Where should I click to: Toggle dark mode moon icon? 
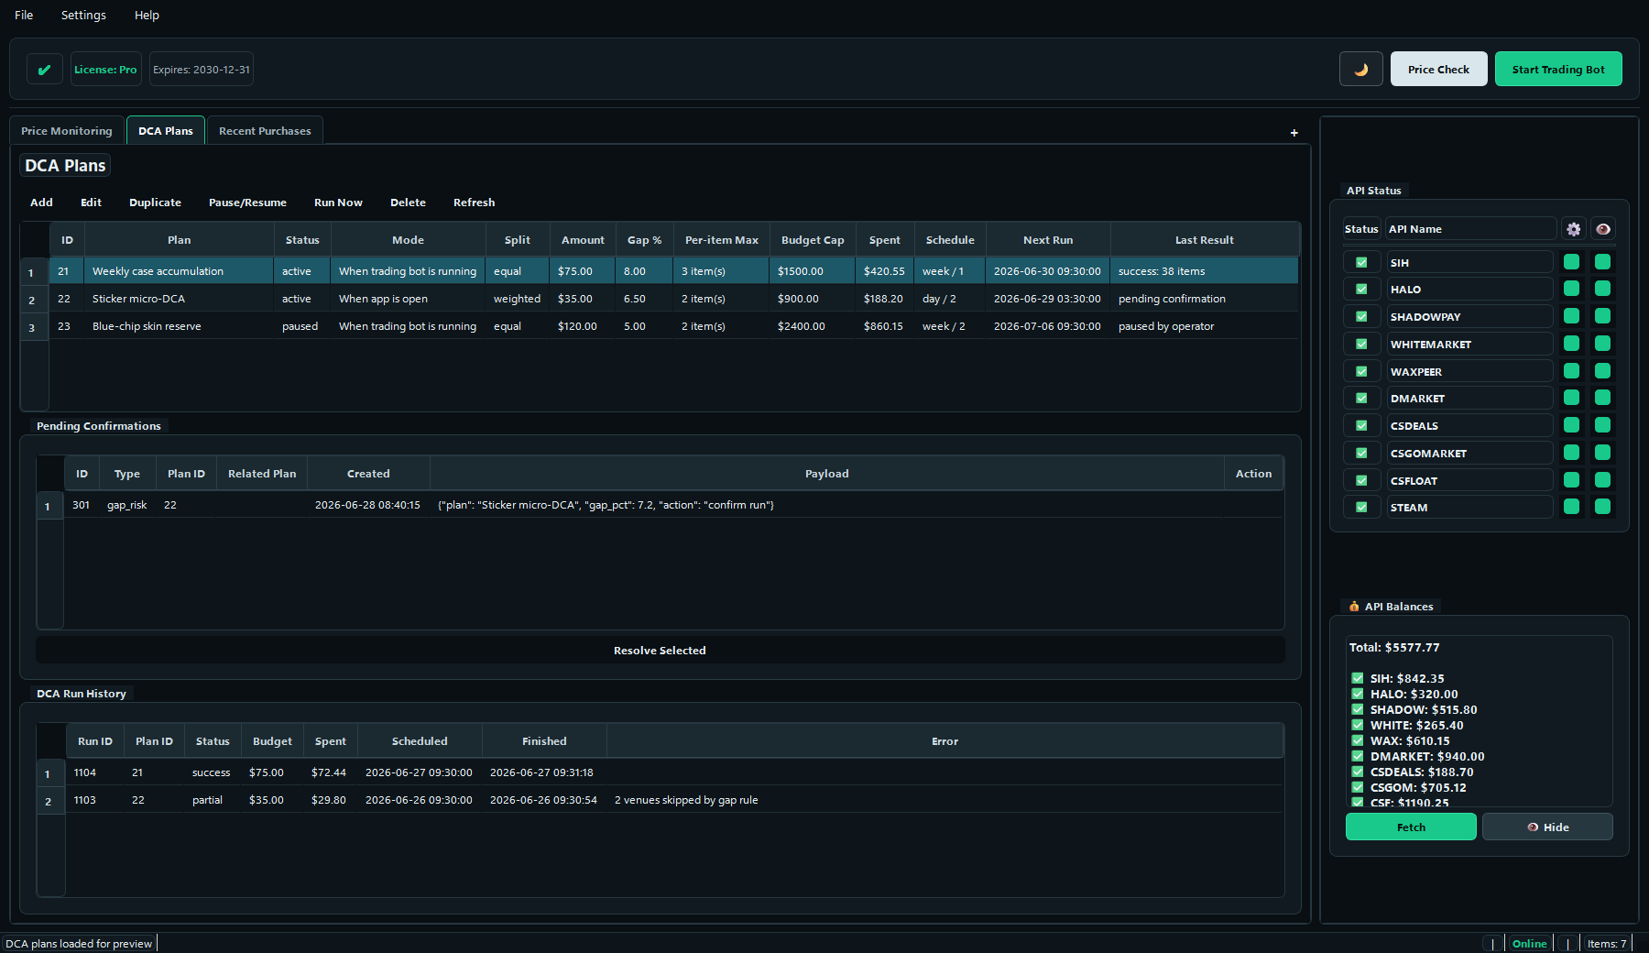pos(1360,69)
